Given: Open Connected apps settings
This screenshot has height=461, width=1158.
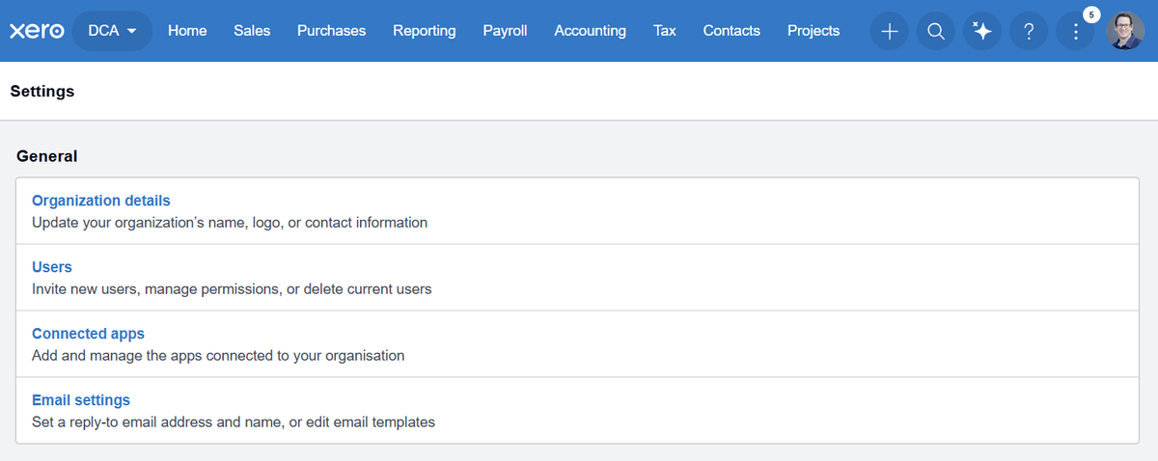Looking at the screenshot, I should coord(88,334).
